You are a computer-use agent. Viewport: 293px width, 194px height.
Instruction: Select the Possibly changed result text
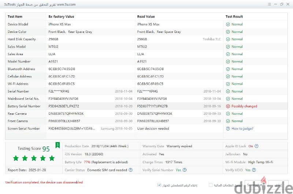pos(244,106)
